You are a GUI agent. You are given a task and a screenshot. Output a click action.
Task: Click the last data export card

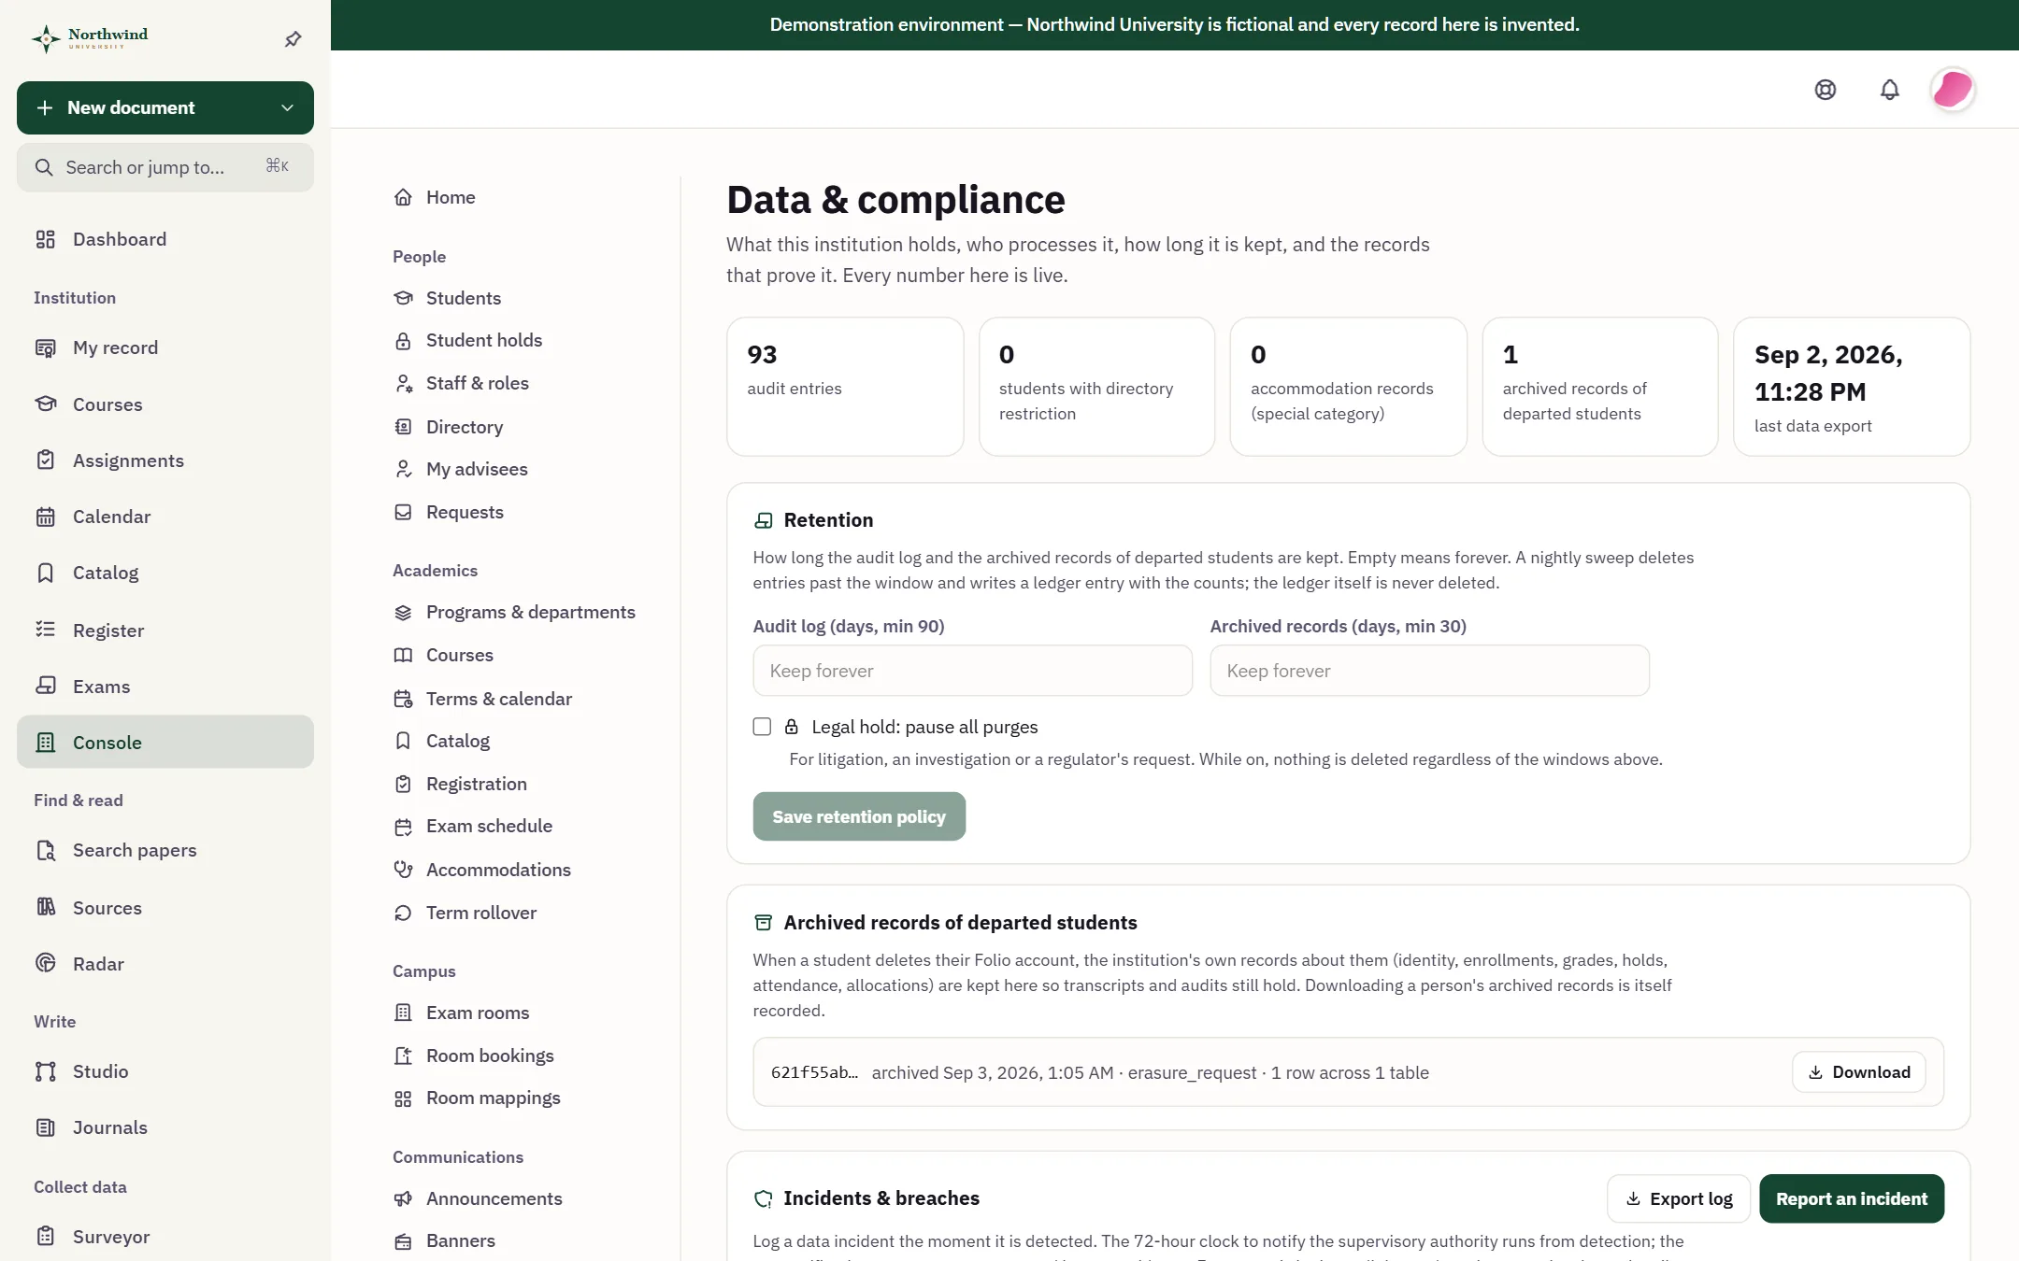1852,387
